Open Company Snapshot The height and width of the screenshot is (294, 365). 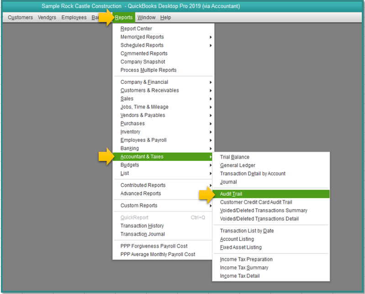pyautogui.click(x=163, y=62)
